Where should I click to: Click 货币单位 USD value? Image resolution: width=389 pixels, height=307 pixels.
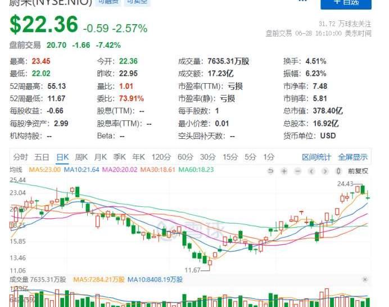coord(328,136)
